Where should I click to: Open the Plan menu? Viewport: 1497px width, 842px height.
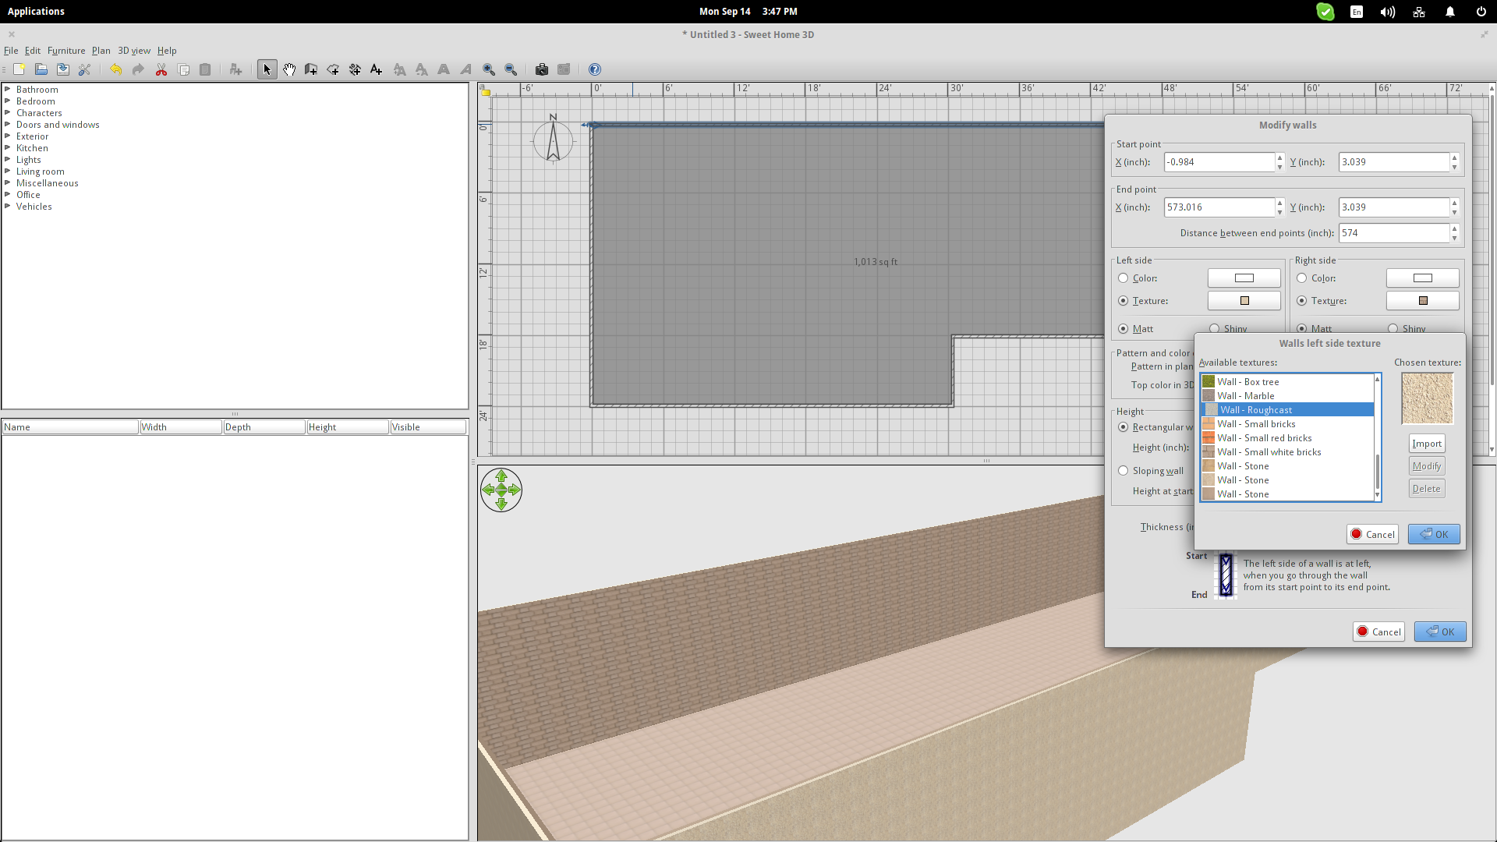point(101,51)
